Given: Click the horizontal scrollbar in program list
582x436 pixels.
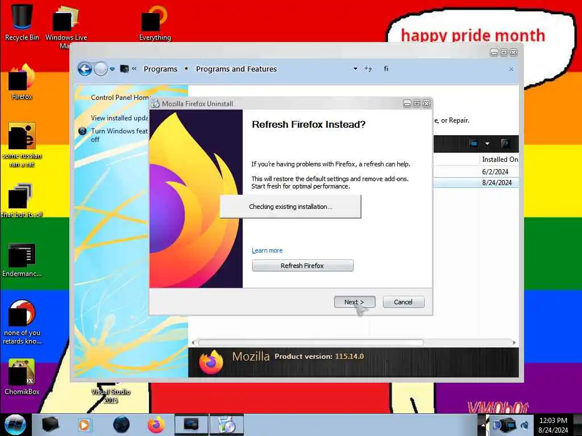Looking at the screenshot, I should (x=311, y=342).
